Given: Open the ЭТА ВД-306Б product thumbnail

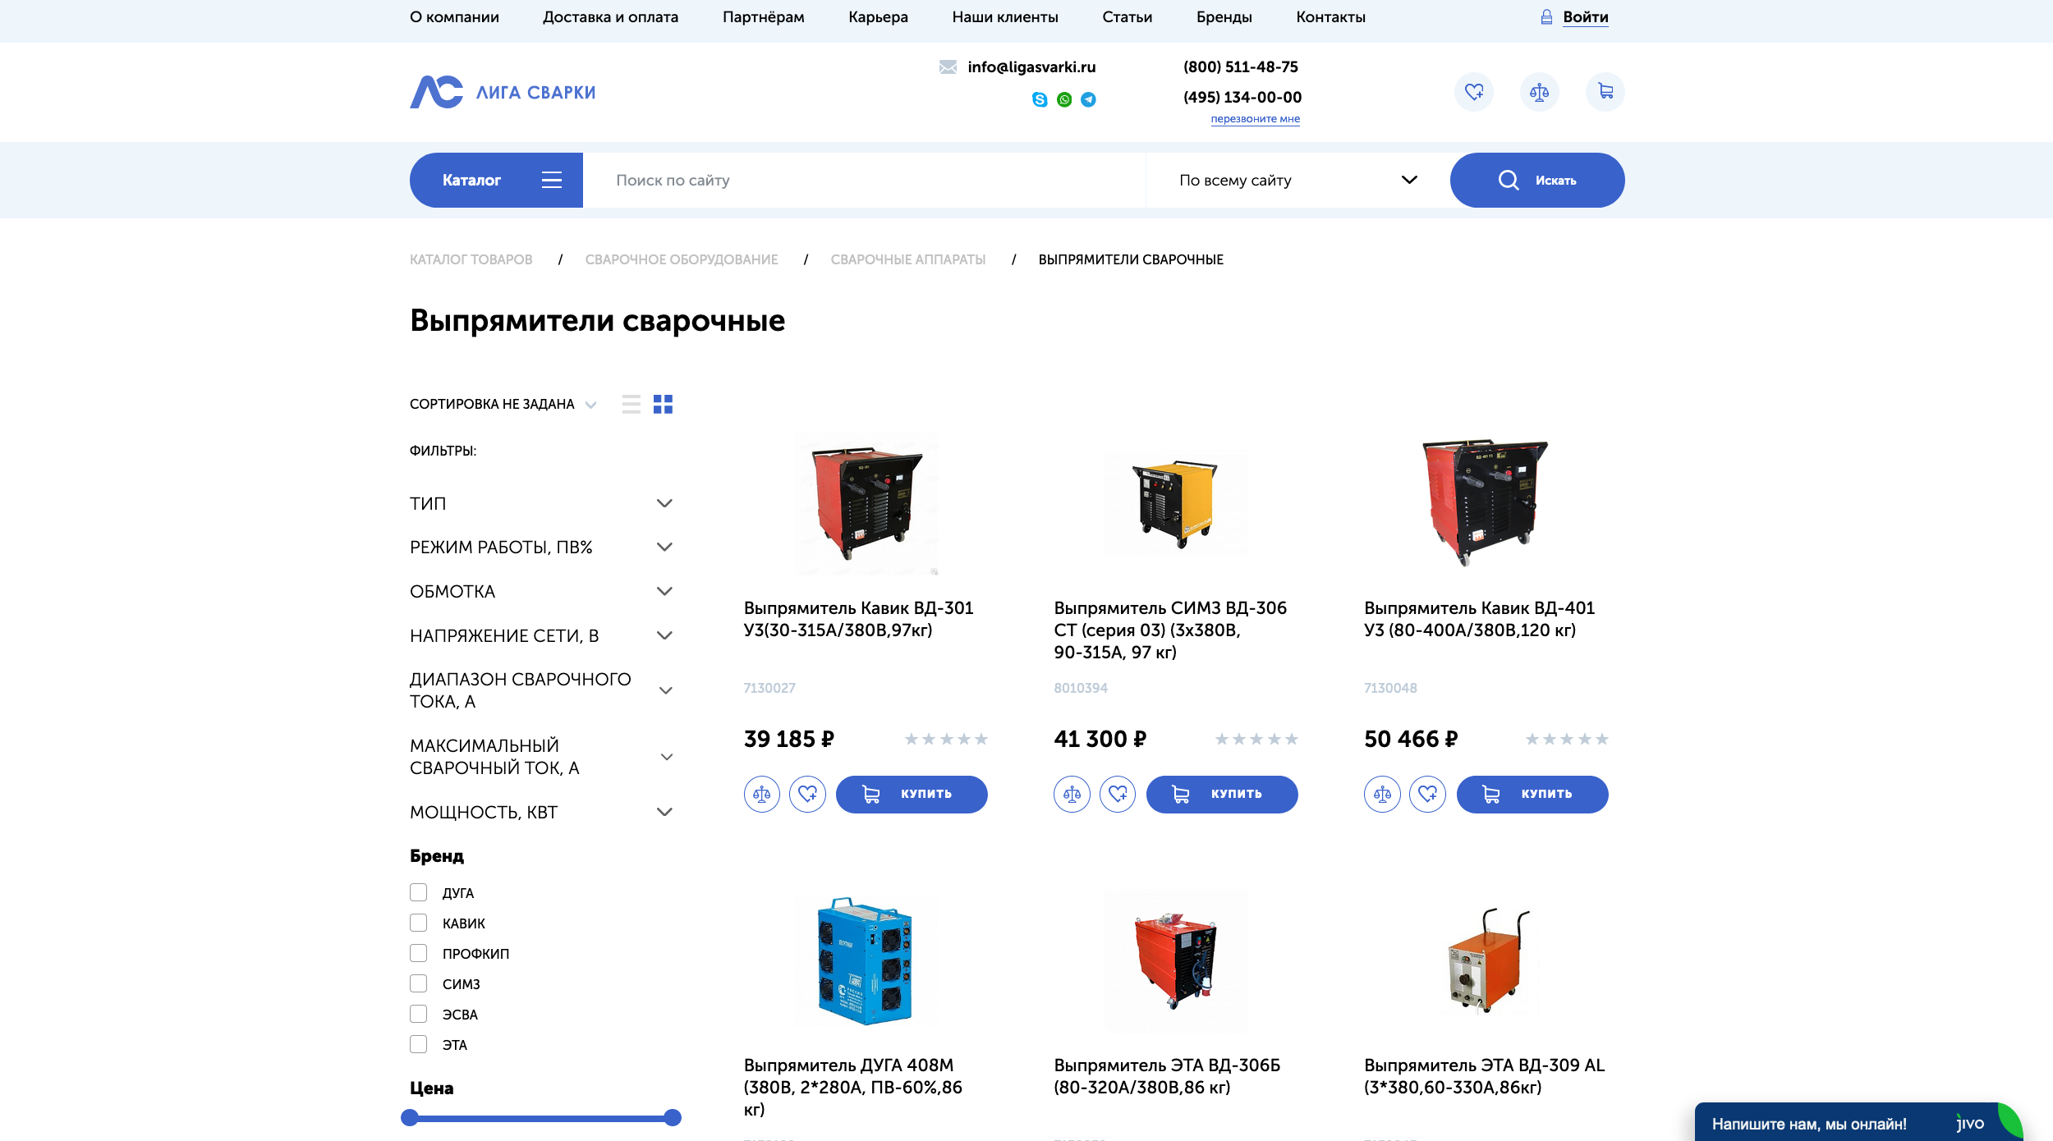Looking at the screenshot, I should point(1176,961).
